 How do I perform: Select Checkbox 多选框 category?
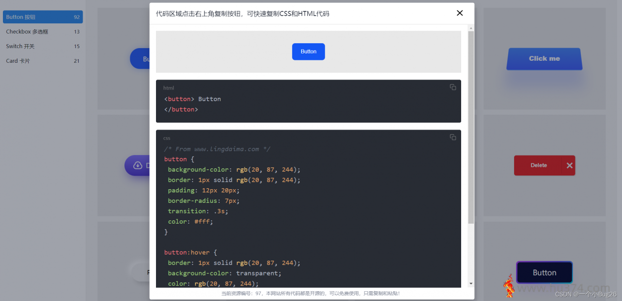click(43, 32)
